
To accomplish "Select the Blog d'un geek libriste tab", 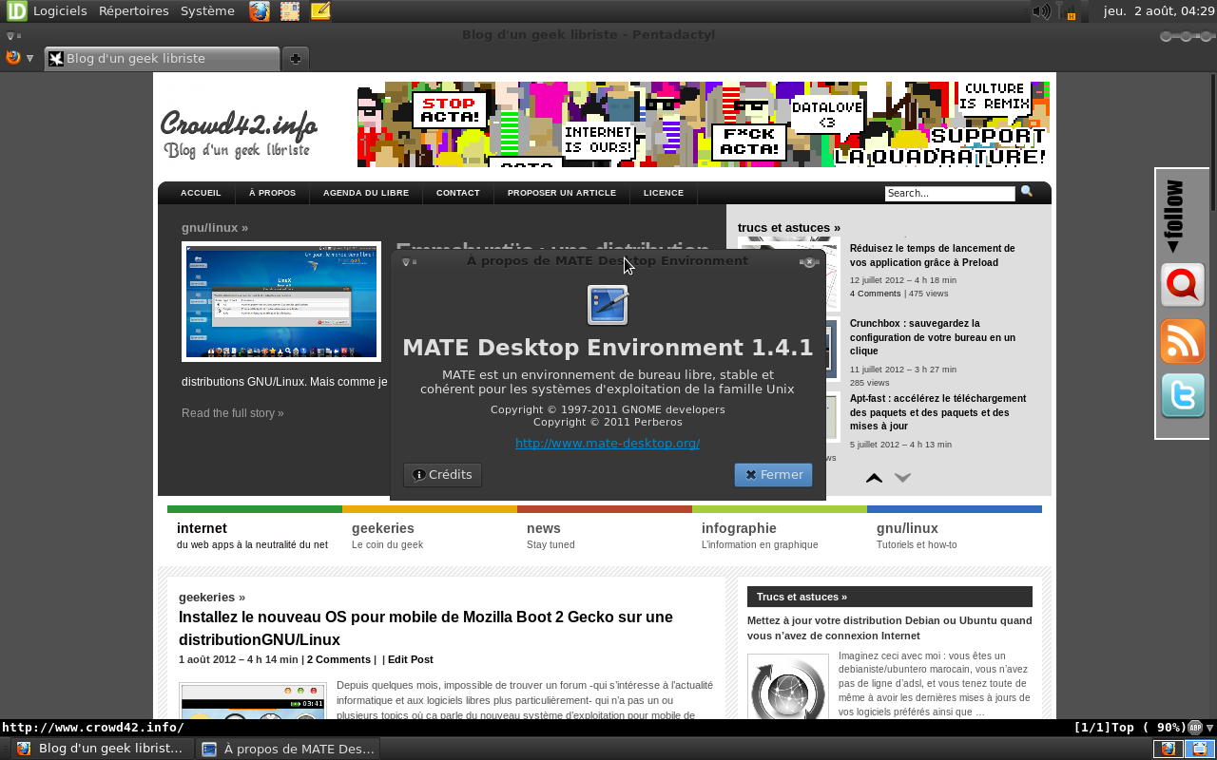I will point(162,58).
